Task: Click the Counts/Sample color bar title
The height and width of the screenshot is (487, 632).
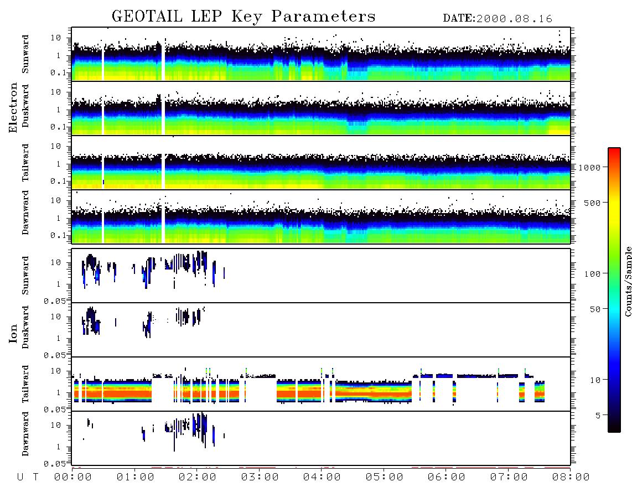Action: [x=628, y=281]
